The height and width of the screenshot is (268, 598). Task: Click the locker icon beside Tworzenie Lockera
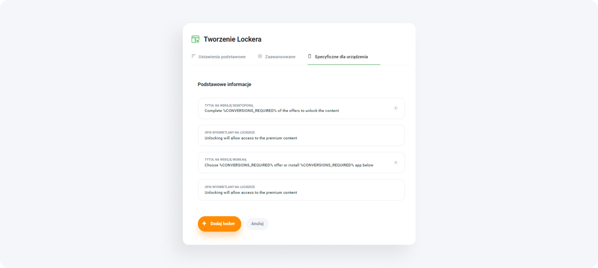tap(195, 39)
